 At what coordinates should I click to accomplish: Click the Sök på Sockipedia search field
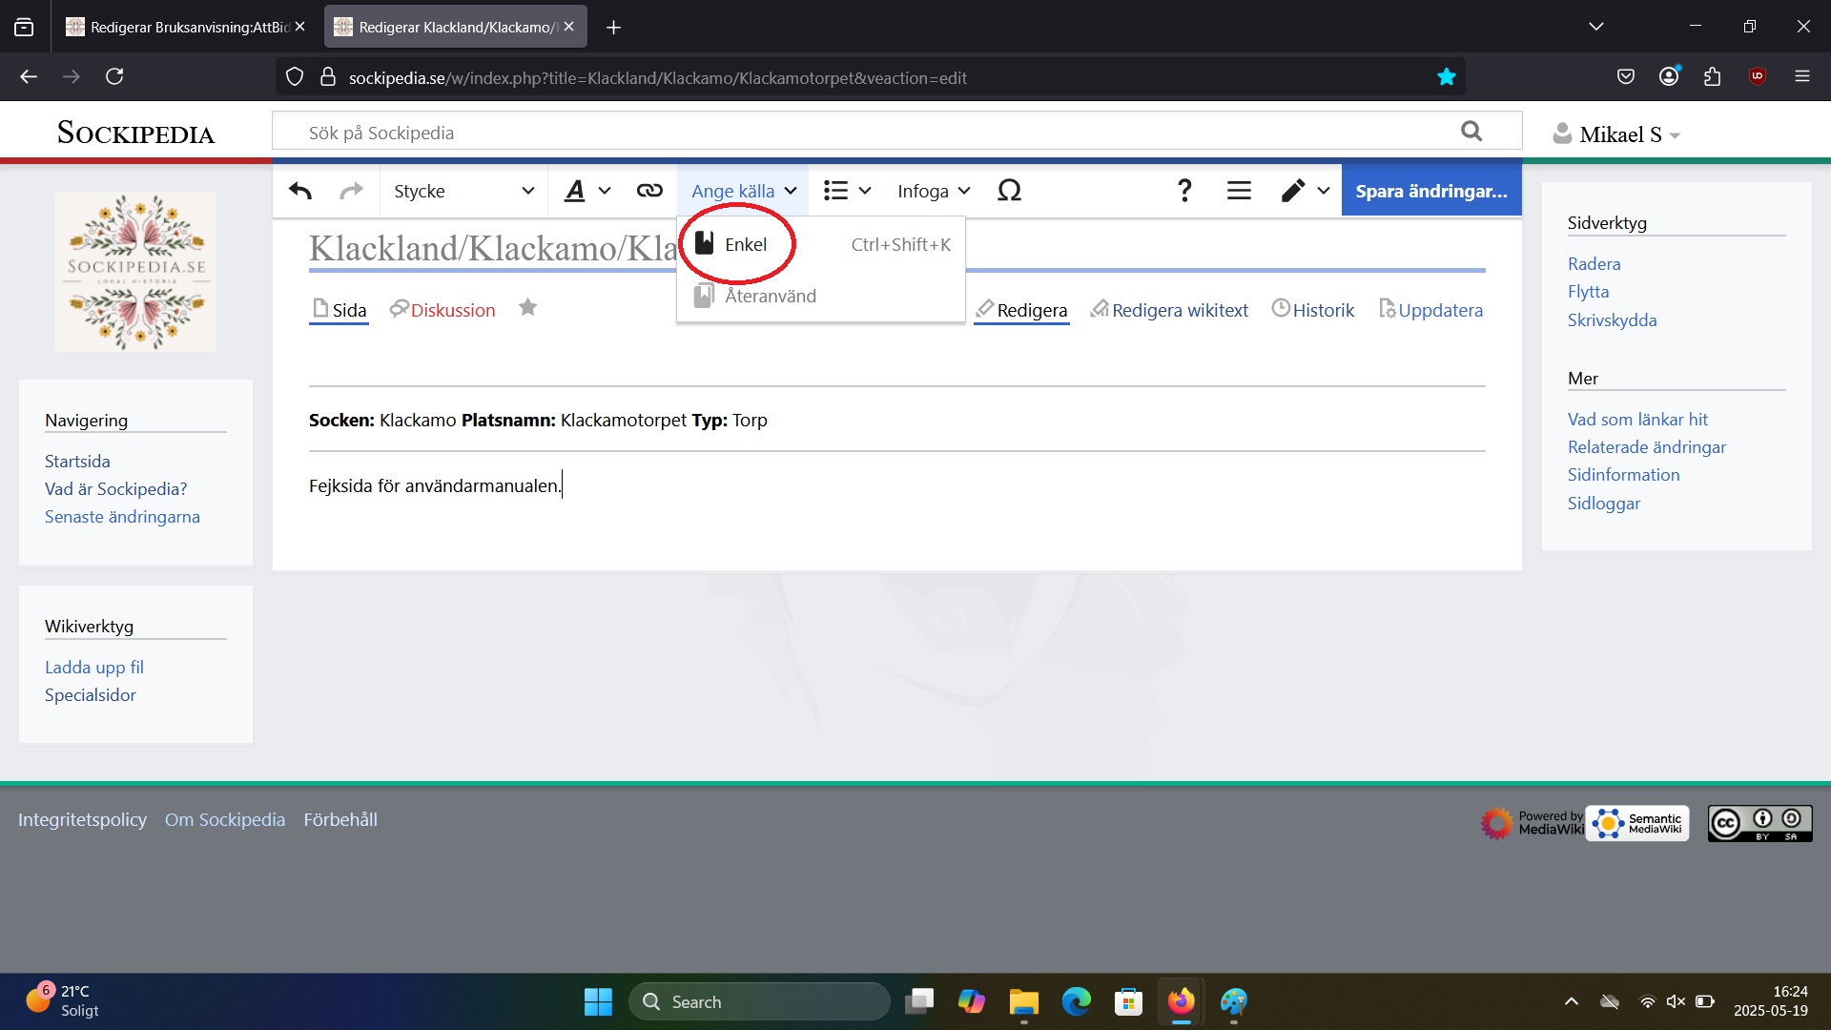coord(858,133)
